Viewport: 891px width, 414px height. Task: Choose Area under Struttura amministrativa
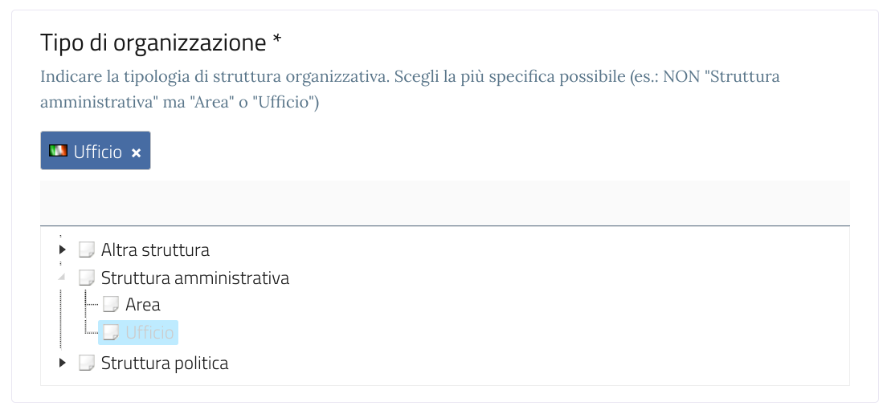tap(143, 305)
